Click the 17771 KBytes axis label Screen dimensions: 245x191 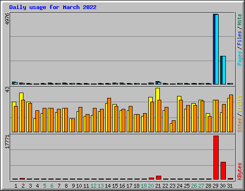pyautogui.click(x=7, y=142)
